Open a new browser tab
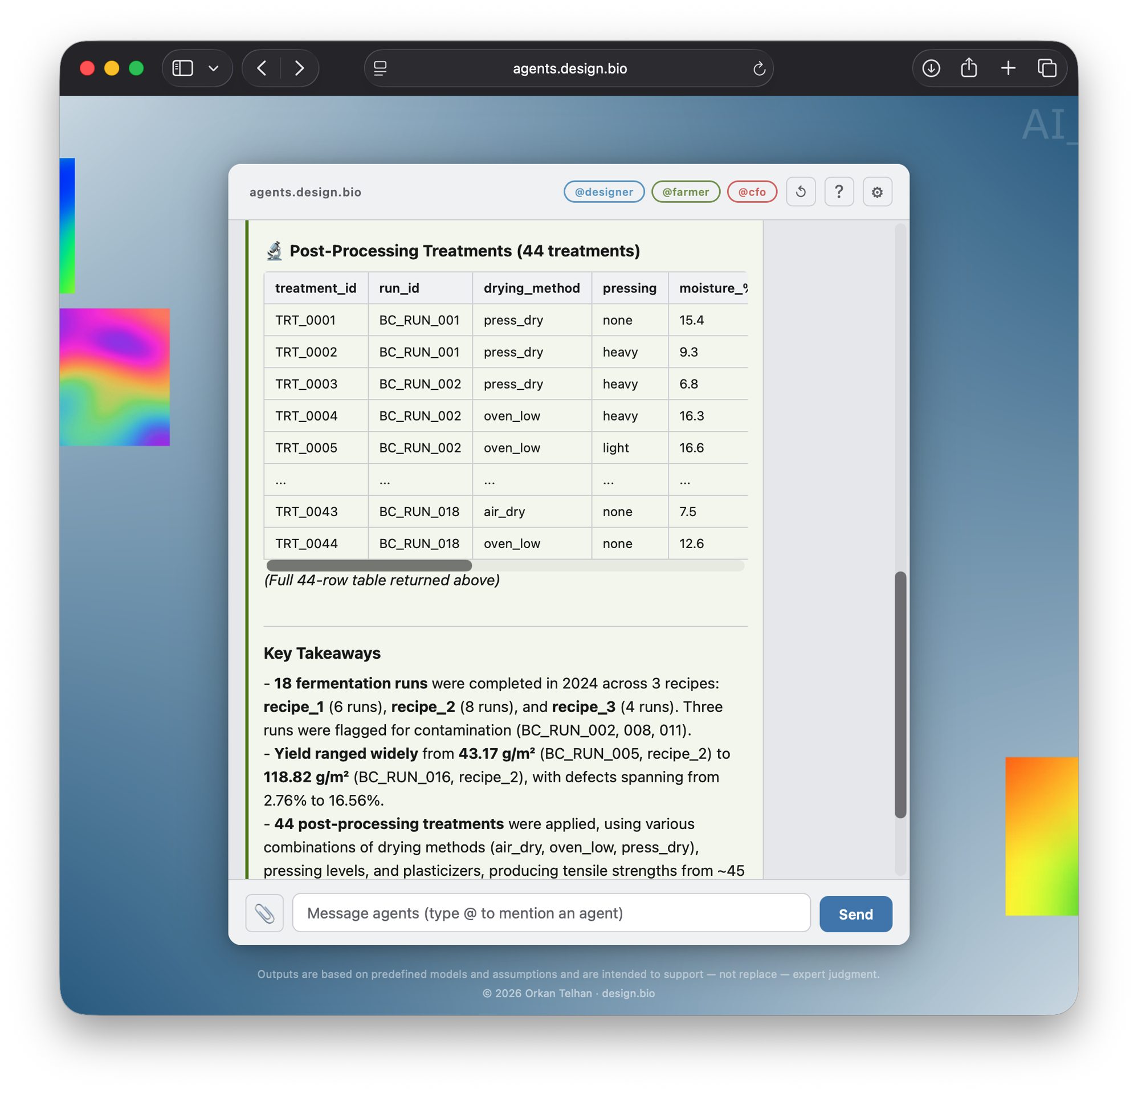Image resolution: width=1138 pixels, height=1094 pixels. (x=1009, y=68)
